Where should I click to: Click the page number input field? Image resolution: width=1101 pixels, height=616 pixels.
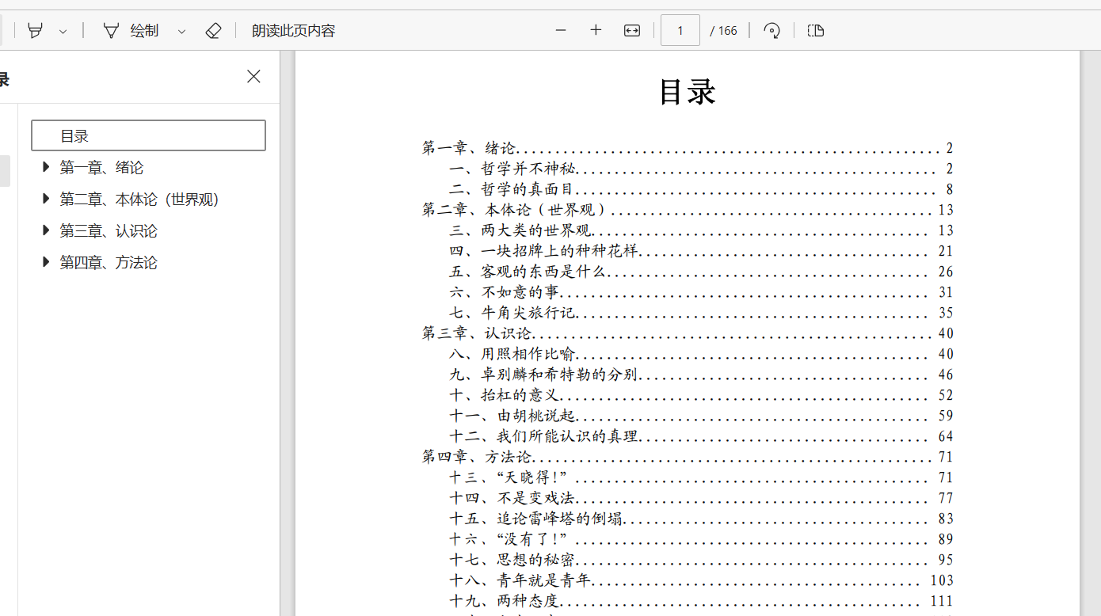pyautogui.click(x=680, y=30)
